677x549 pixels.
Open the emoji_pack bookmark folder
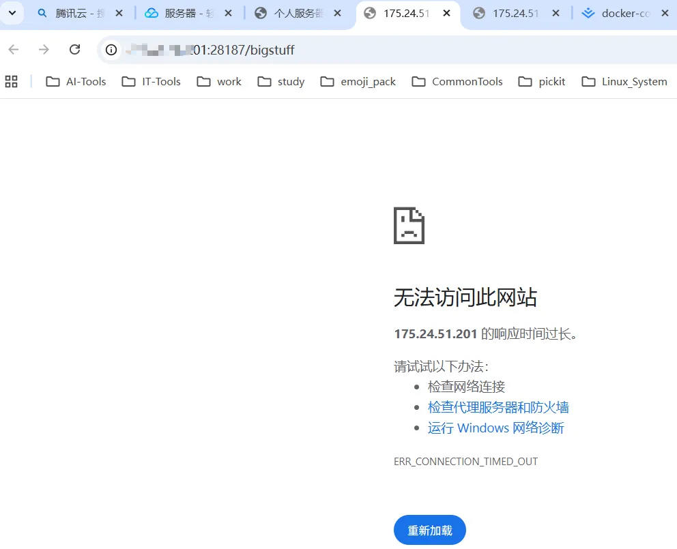[x=358, y=82]
